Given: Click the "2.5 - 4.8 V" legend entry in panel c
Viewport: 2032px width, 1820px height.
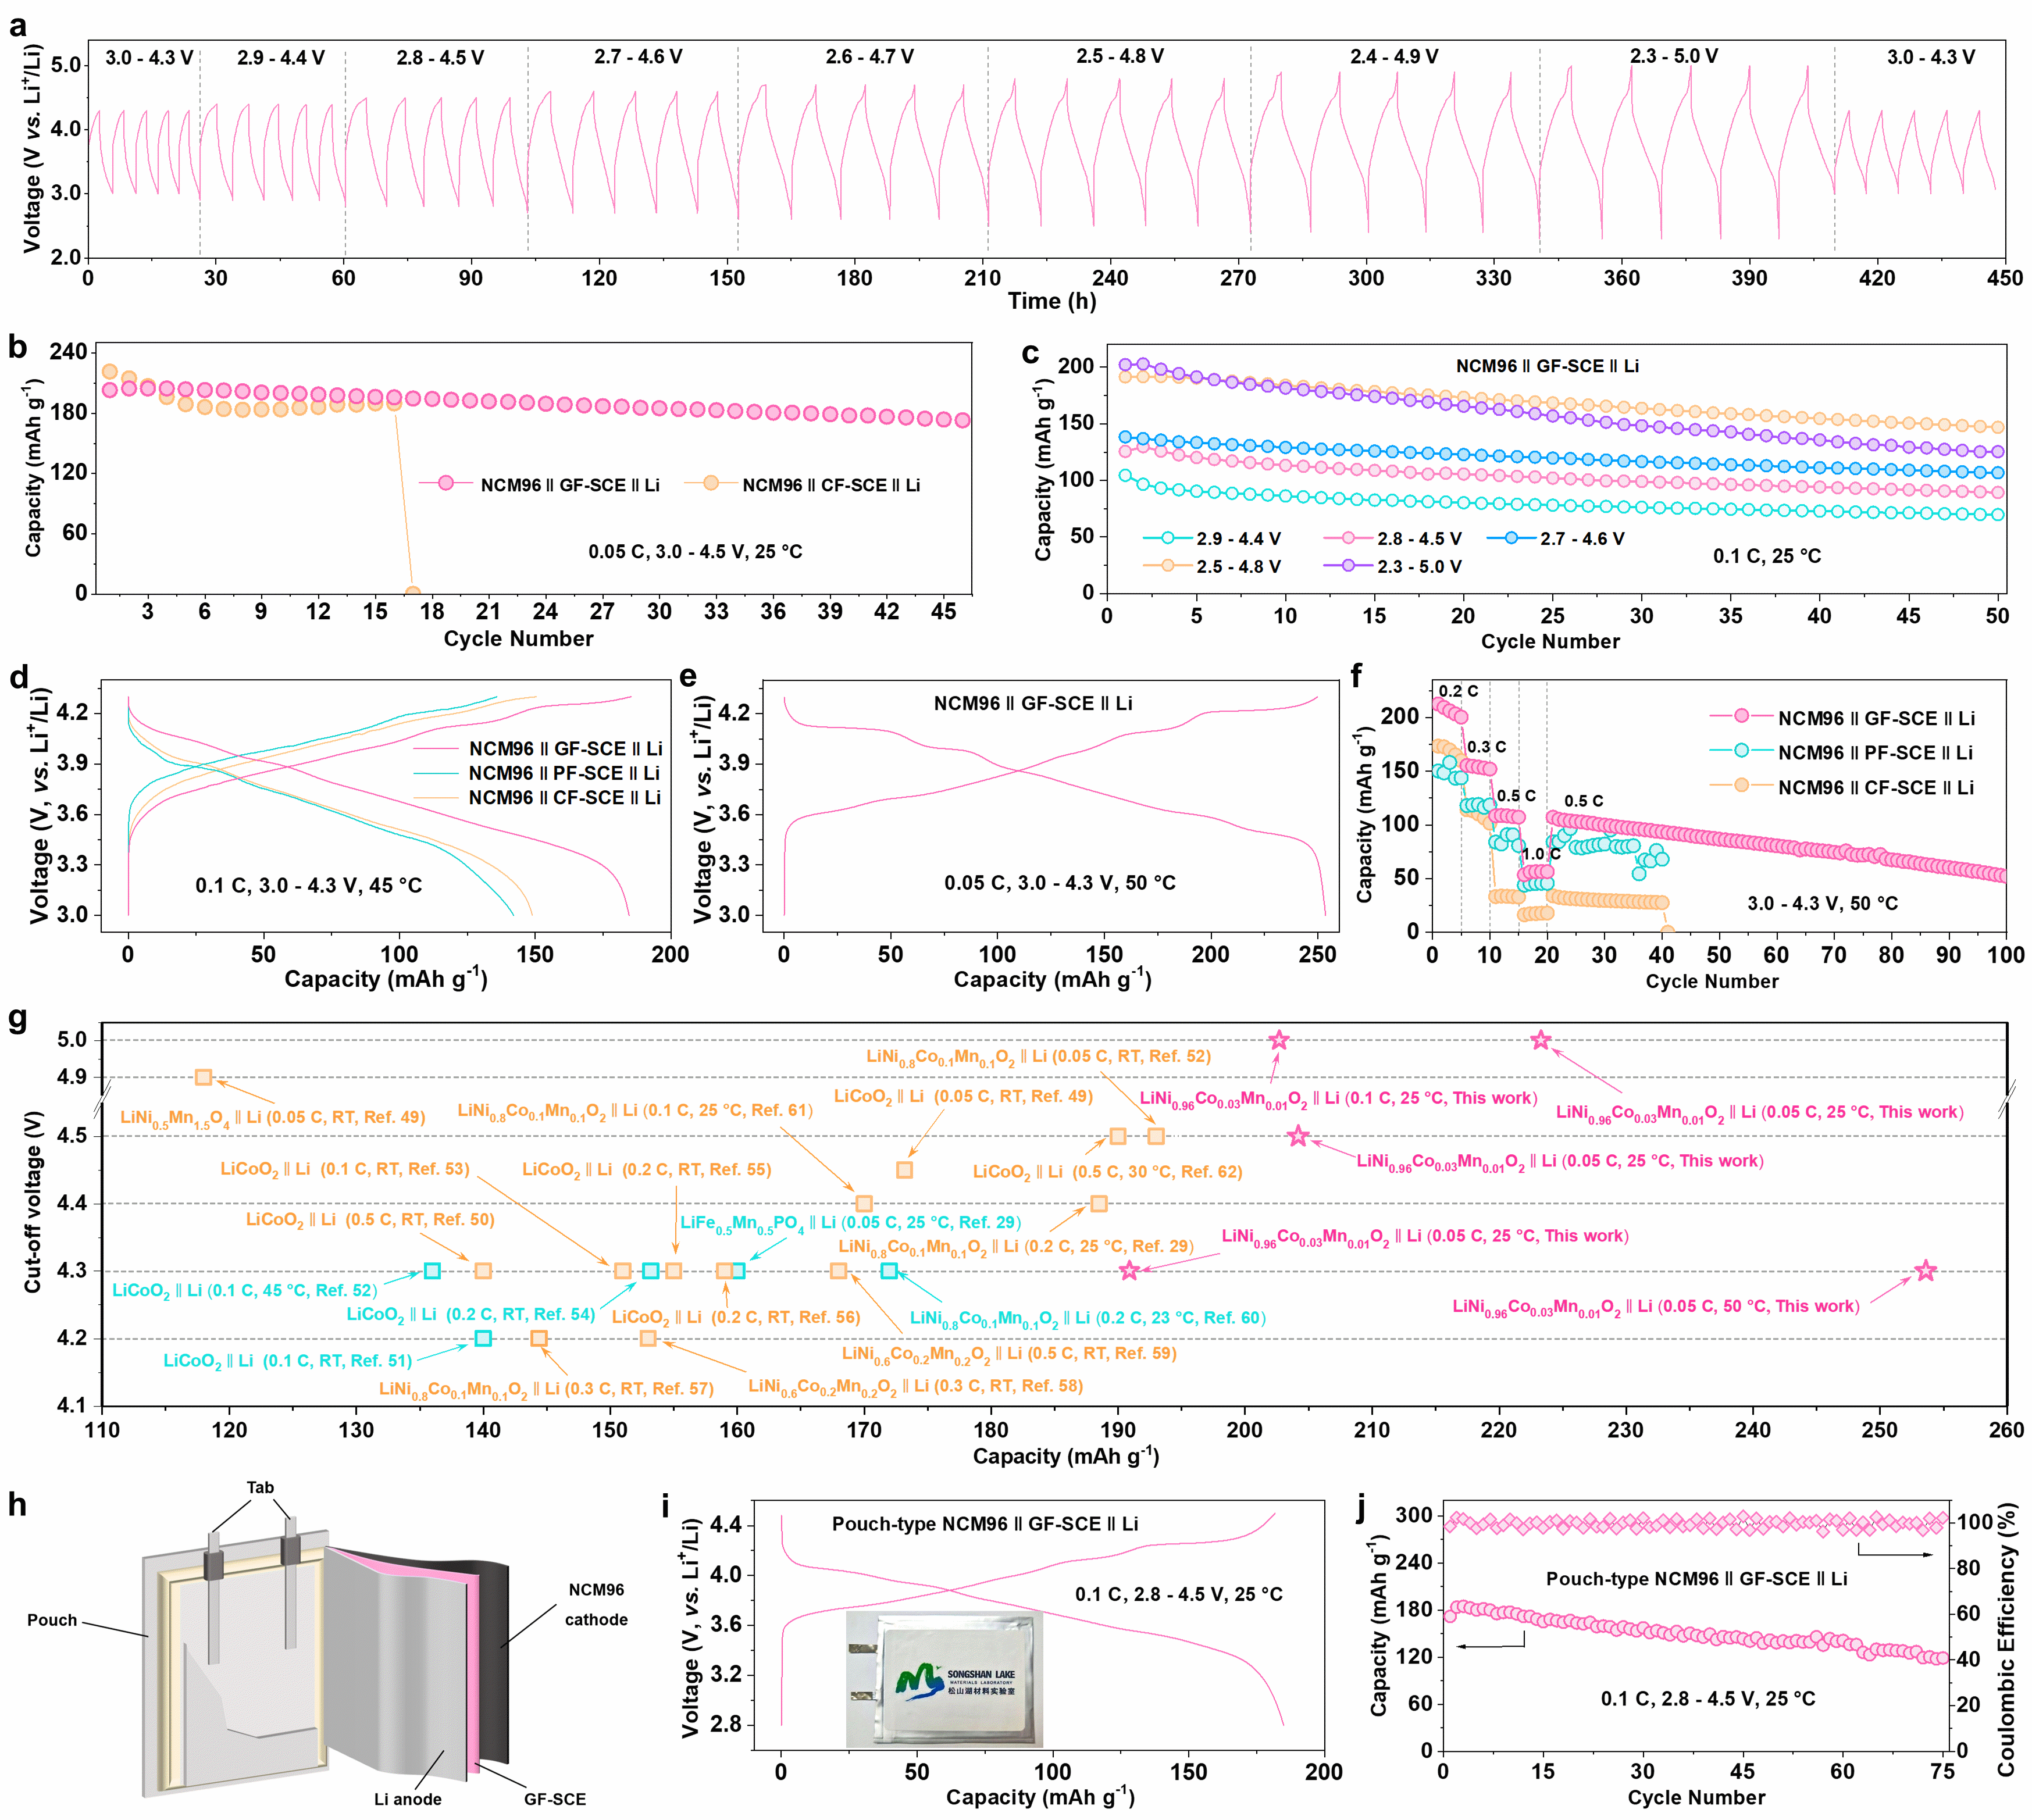Looking at the screenshot, I should point(1212,567).
